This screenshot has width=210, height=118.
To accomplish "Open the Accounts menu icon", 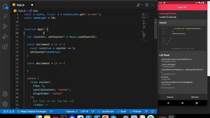I will click(x=5, y=94).
